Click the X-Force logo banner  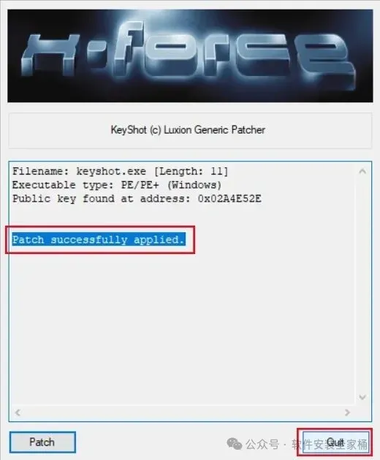click(x=190, y=55)
